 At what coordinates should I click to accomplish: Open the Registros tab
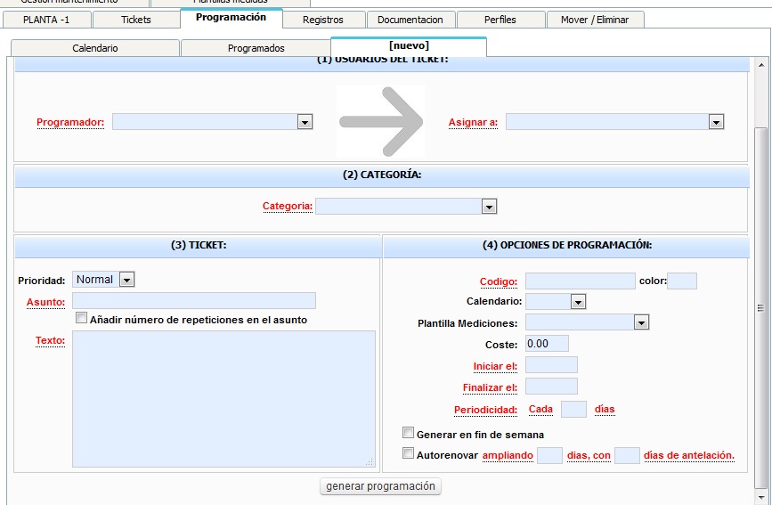[323, 20]
